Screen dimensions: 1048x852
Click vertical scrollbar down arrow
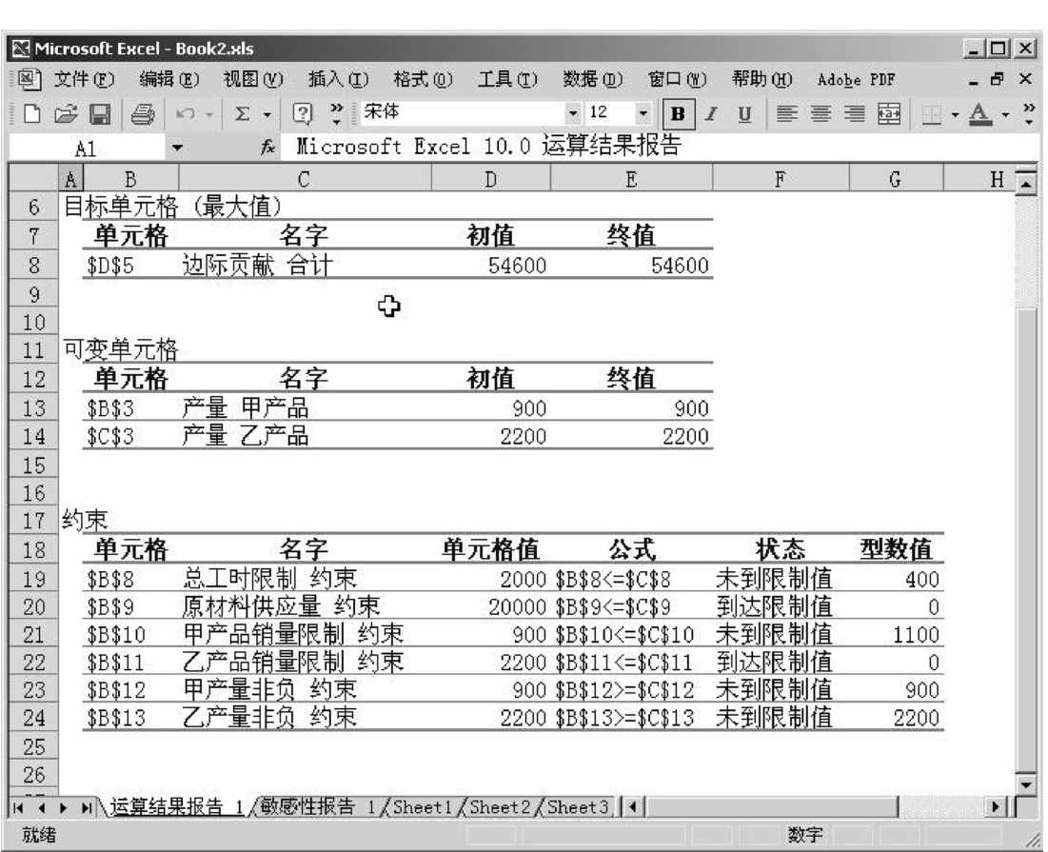(x=1025, y=783)
